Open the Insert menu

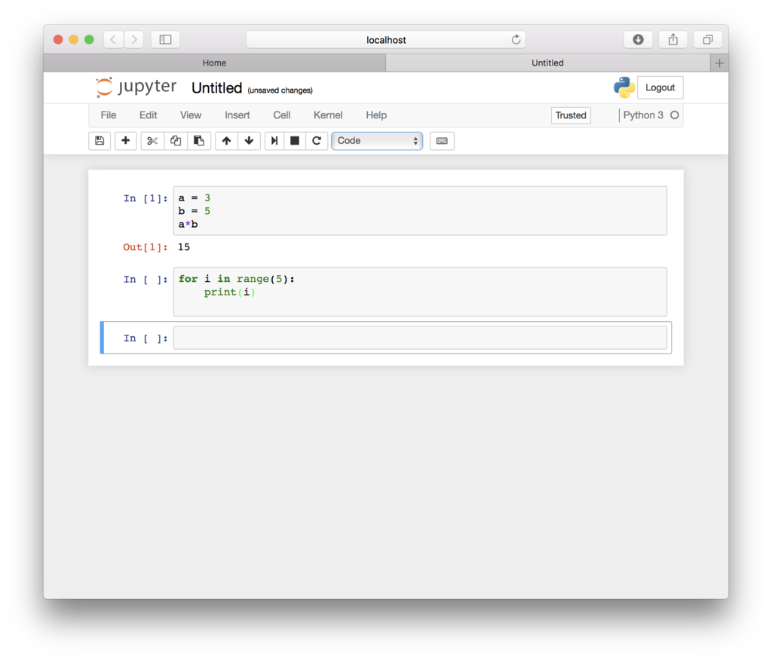[237, 115]
